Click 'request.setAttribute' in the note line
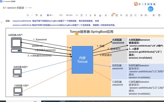 pos(22,21)
